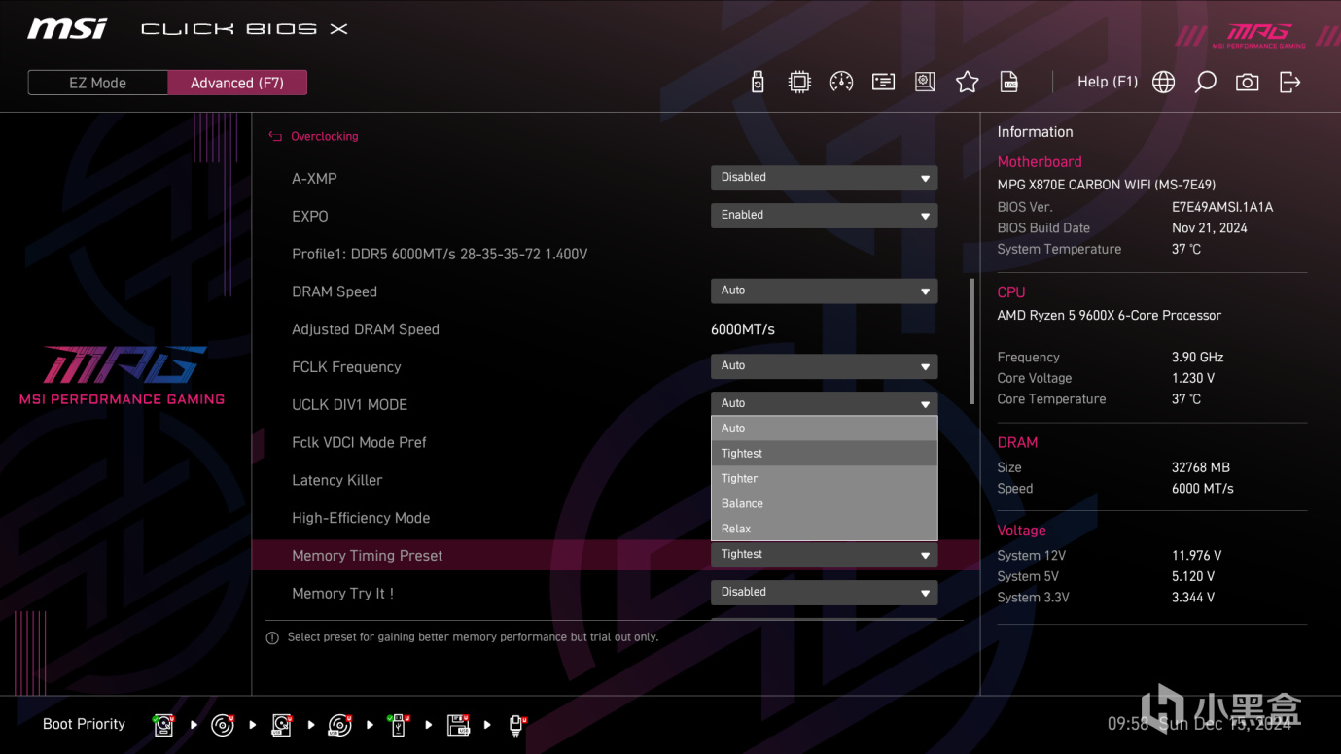Click the 11.976 V System 12V reading

(x=1197, y=556)
